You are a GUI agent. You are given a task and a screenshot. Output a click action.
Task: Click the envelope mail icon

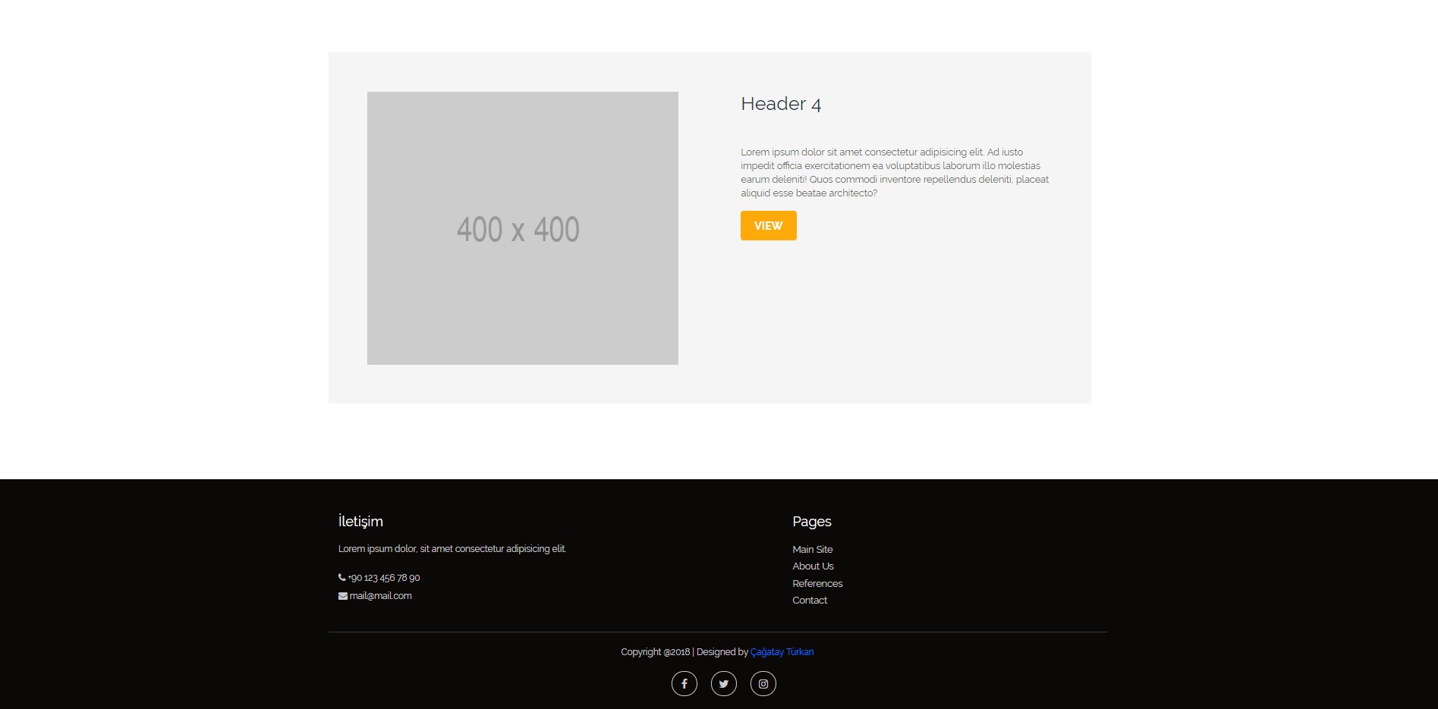point(343,596)
